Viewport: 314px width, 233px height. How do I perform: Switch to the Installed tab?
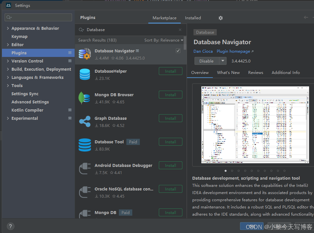[193, 18]
